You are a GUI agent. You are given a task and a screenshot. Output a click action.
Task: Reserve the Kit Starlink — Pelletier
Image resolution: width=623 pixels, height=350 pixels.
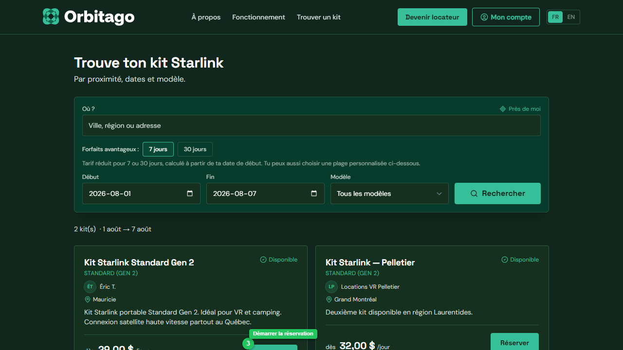pyautogui.click(x=514, y=342)
